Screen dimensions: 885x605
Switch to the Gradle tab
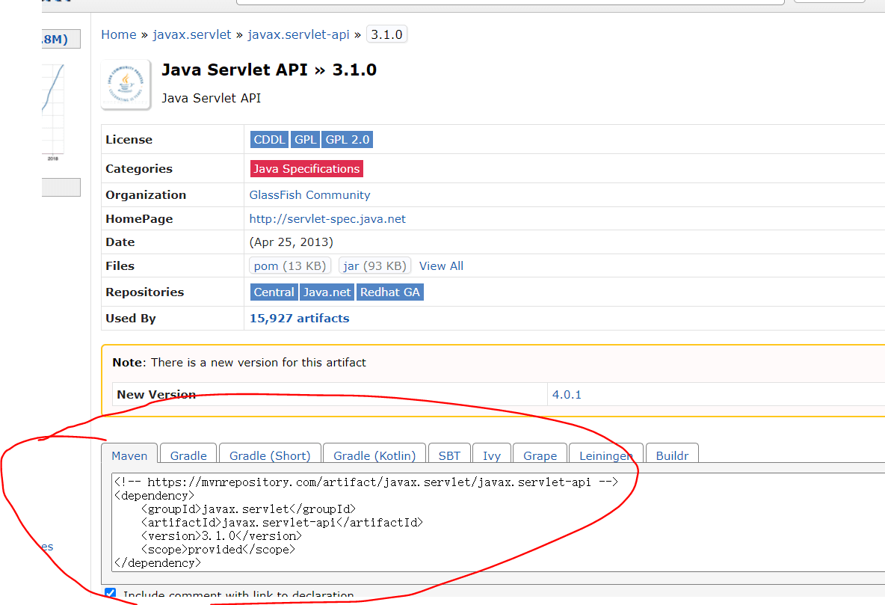[188, 455]
